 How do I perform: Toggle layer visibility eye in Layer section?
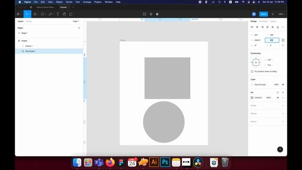[283, 85]
